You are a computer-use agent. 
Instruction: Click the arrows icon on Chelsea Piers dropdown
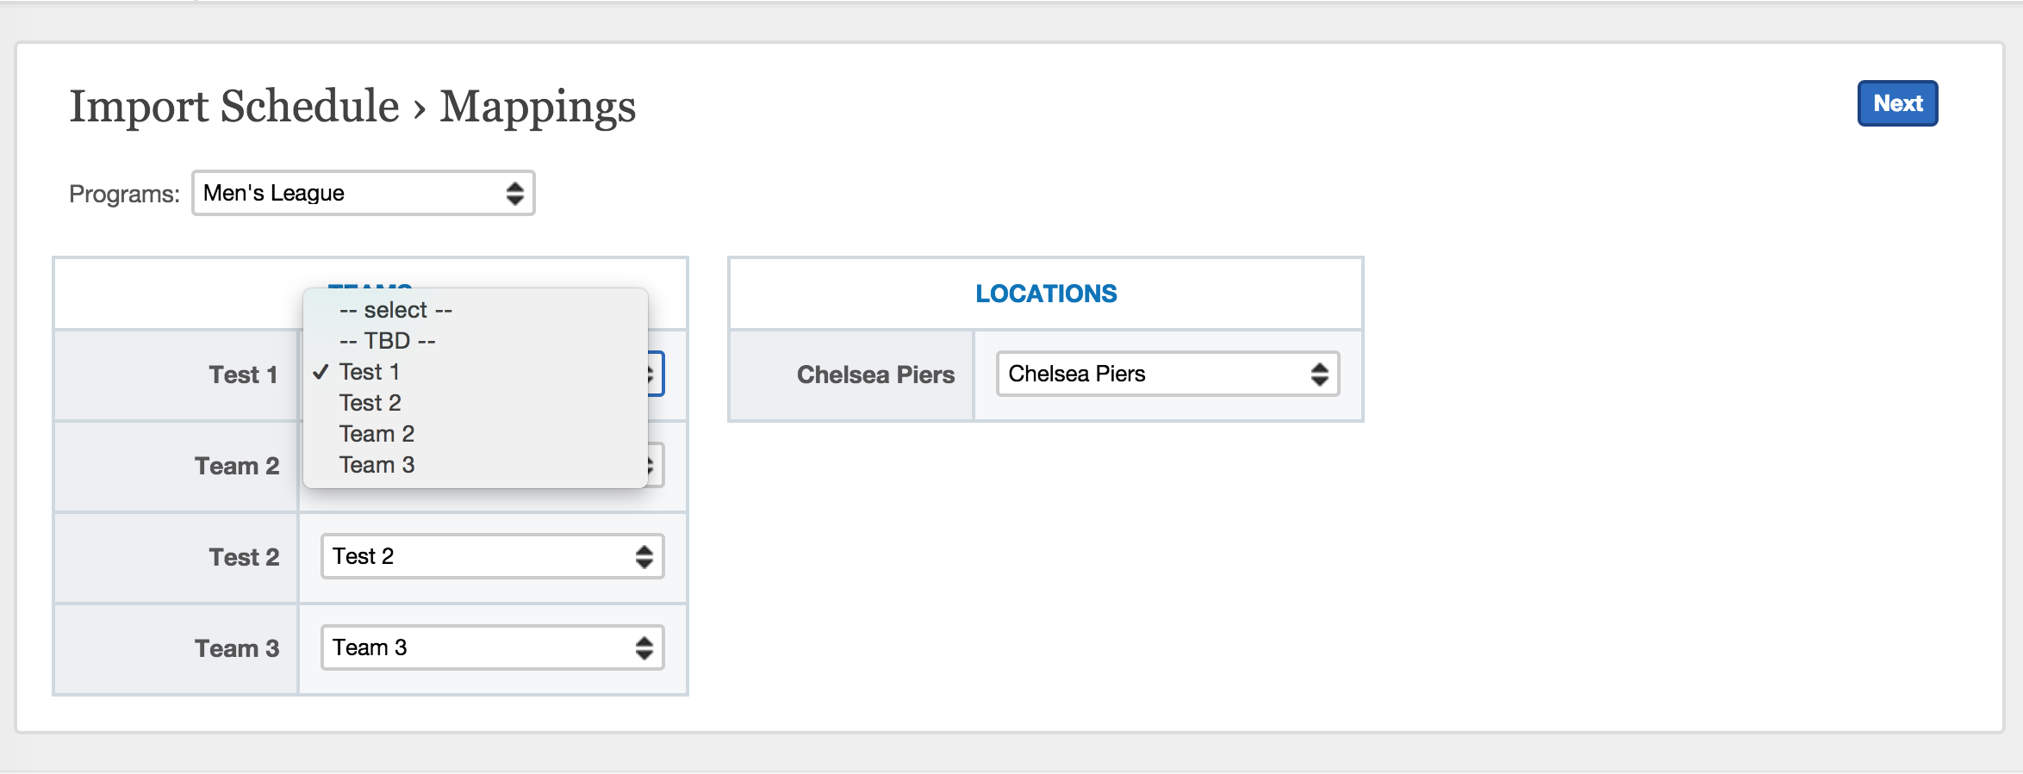pyautogui.click(x=1319, y=374)
